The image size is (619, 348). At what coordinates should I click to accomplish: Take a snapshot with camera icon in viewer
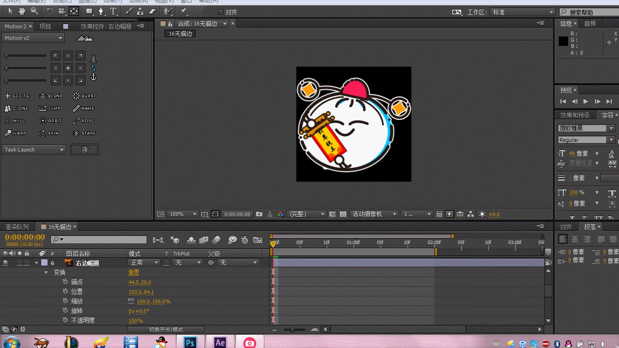[x=259, y=214]
